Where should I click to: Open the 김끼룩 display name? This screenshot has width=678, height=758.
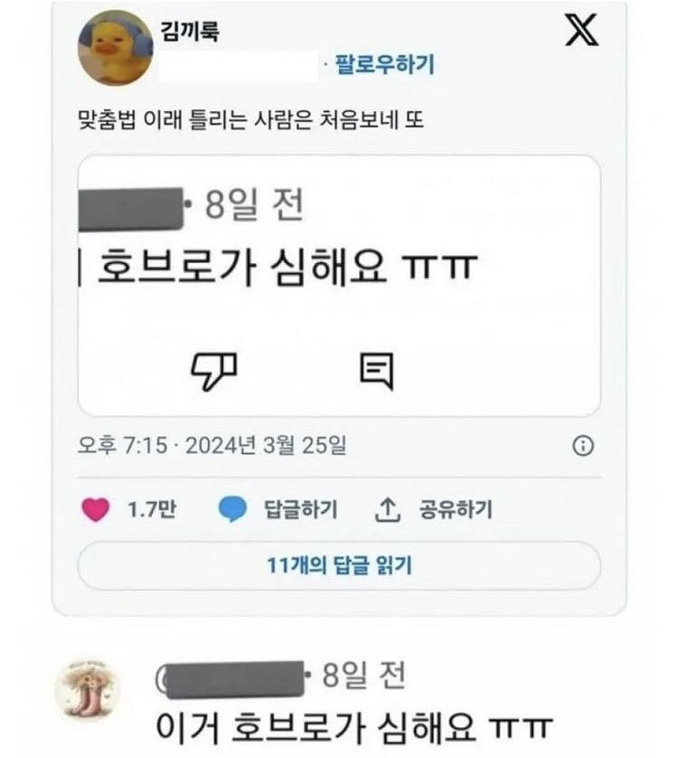click(190, 31)
